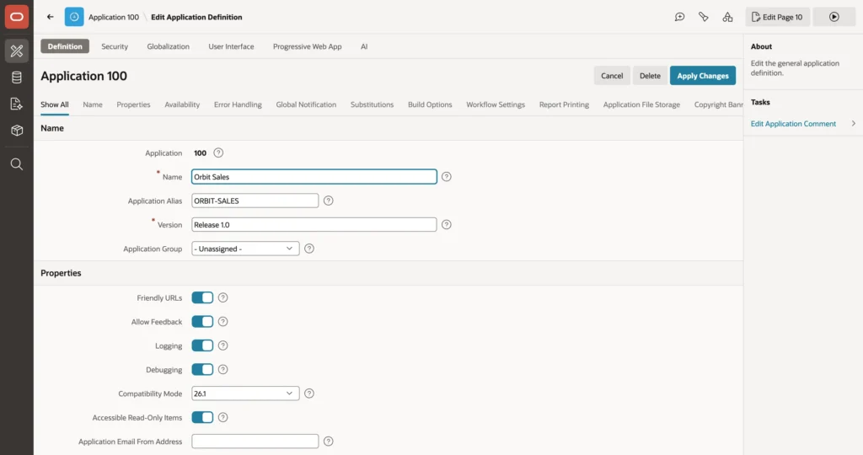Click the Version input field
The width and height of the screenshot is (863, 455).
click(314, 224)
